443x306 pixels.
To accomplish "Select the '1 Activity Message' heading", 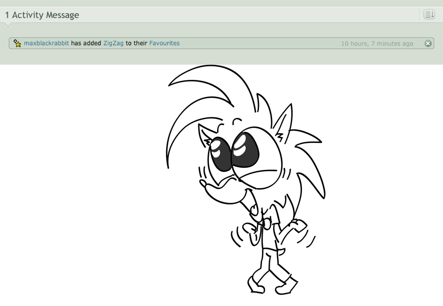I will point(42,15).
